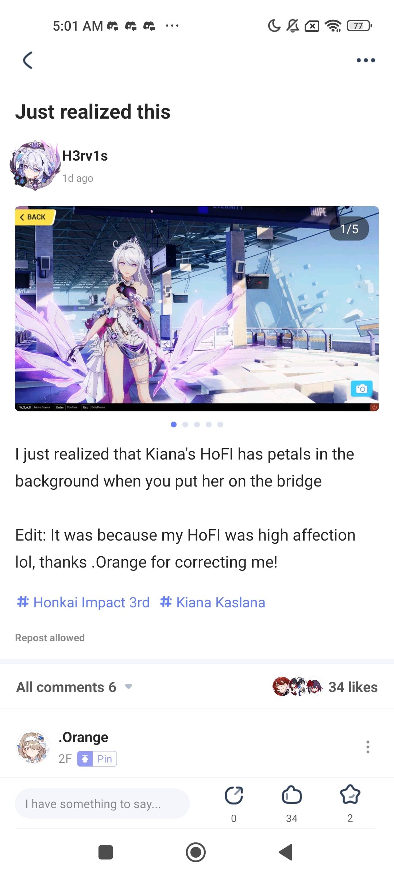Screen dimensions: 394x876
Task: Open the main post image
Action: (x=197, y=309)
